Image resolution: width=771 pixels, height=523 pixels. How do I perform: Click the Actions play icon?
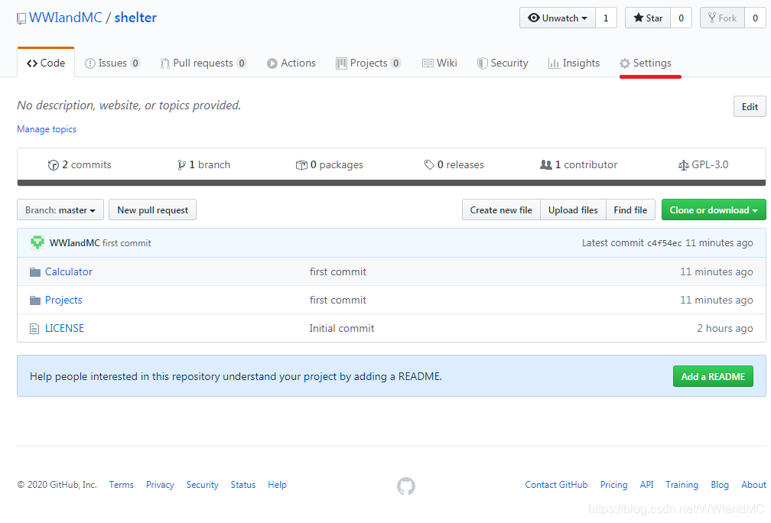click(x=272, y=63)
